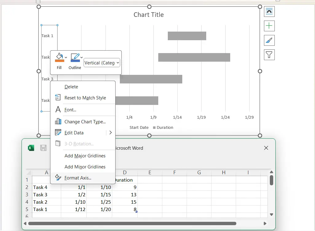Click the Task 1 axis label
Image resolution: width=315 pixels, height=231 pixels.
click(x=47, y=36)
